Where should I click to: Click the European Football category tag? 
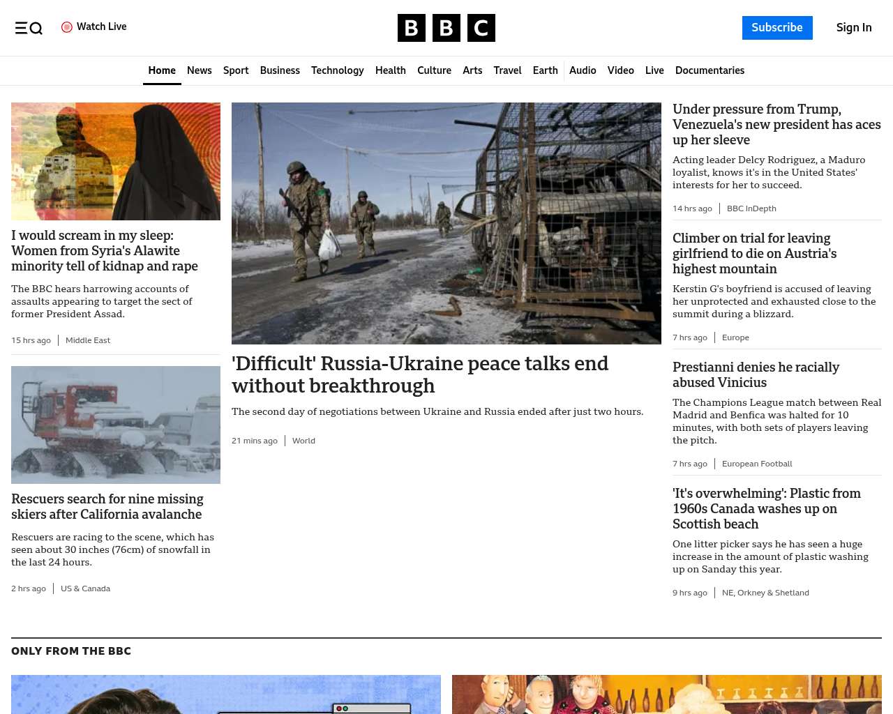click(757, 464)
